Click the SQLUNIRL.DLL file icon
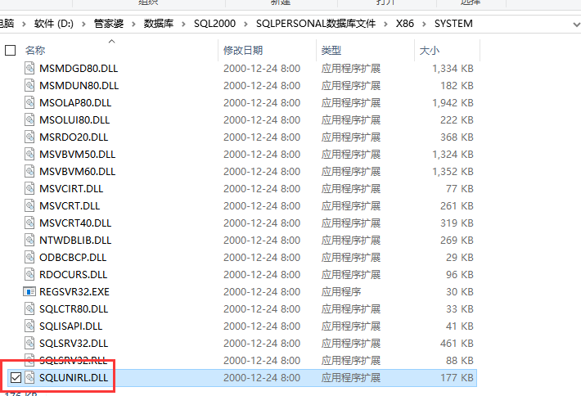This screenshot has height=396, width=581. coord(29,377)
